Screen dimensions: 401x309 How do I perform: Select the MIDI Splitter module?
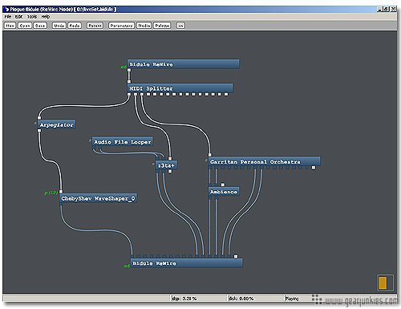180,88
